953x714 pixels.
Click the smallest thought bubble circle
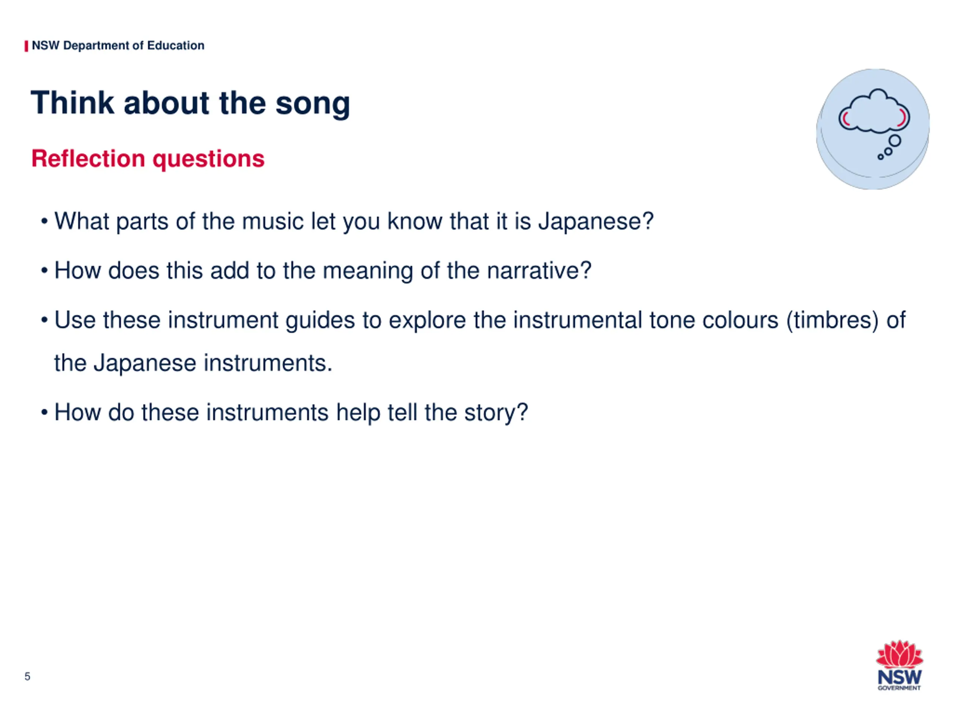881,157
